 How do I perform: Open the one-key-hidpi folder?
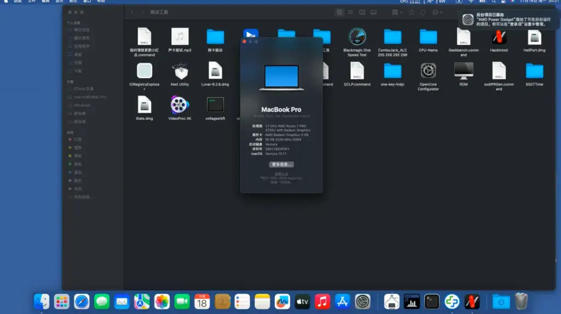[392, 71]
